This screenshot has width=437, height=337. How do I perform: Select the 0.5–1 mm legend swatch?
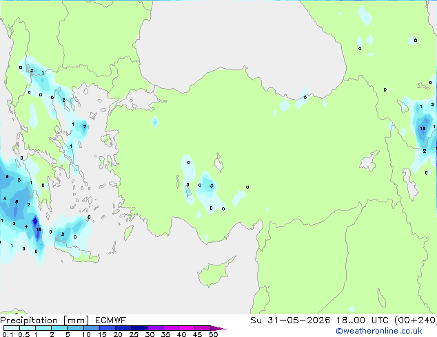(28, 328)
